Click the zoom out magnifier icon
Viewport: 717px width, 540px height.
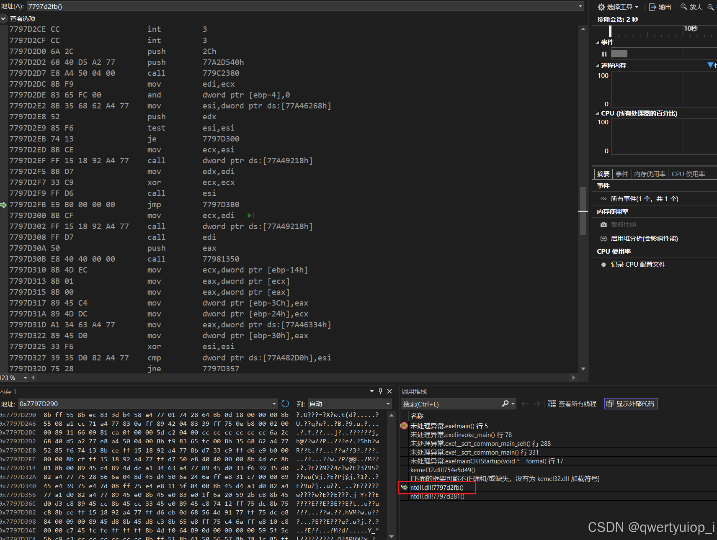711,7
